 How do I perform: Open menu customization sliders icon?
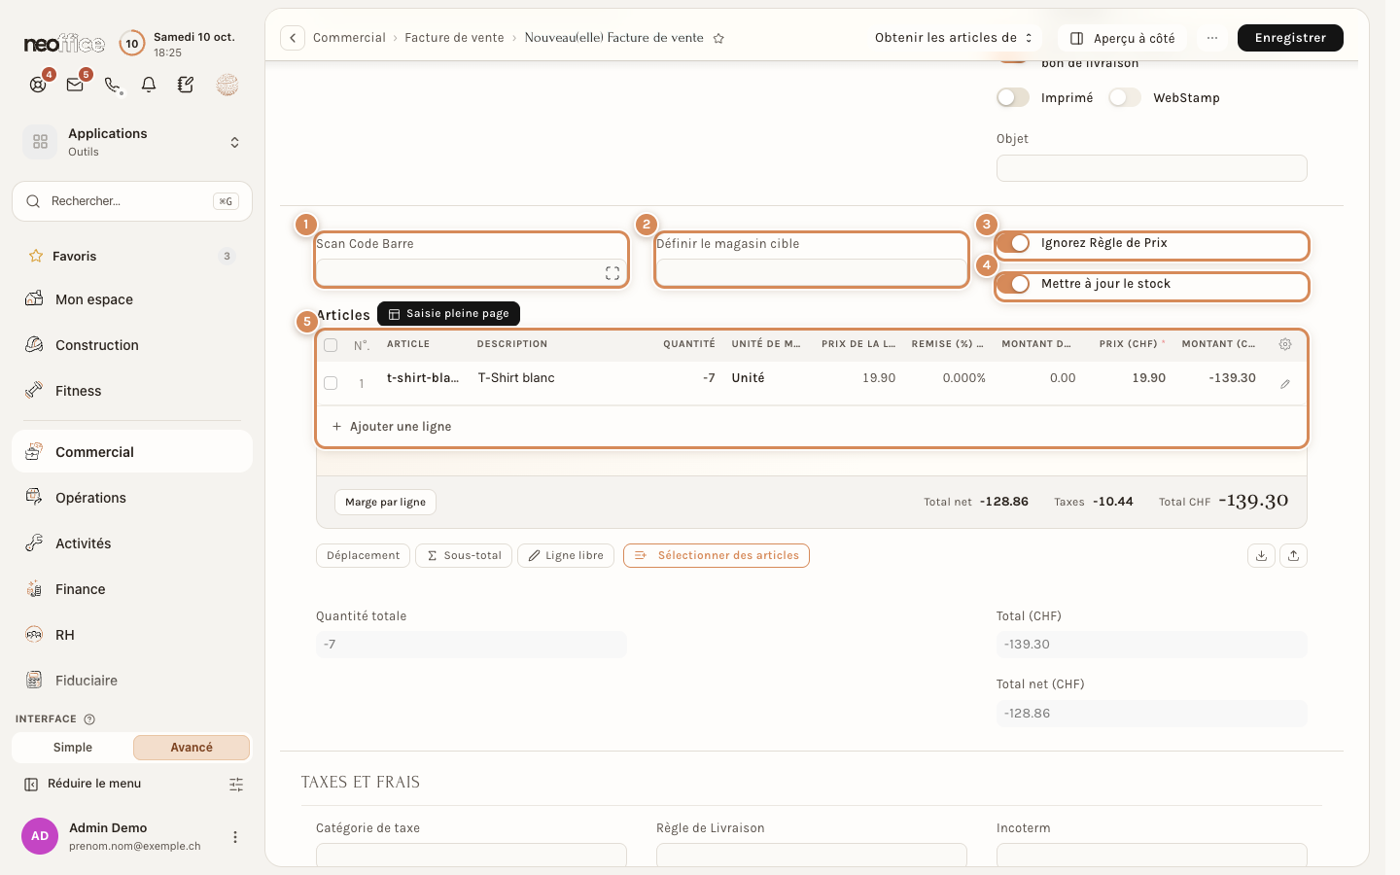tap(236, 785)
